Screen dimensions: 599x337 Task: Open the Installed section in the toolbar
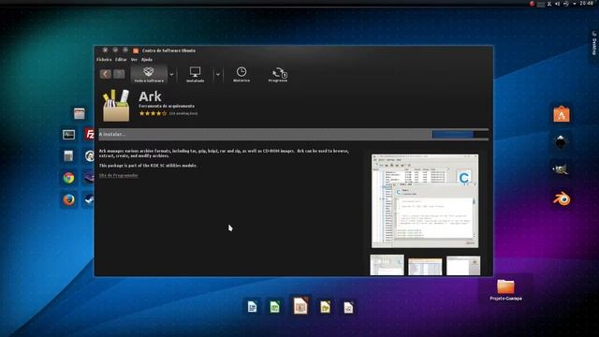[x=196, y=74]
